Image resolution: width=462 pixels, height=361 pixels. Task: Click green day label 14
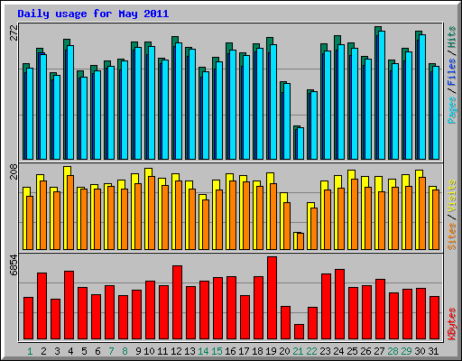pos(203,351)
